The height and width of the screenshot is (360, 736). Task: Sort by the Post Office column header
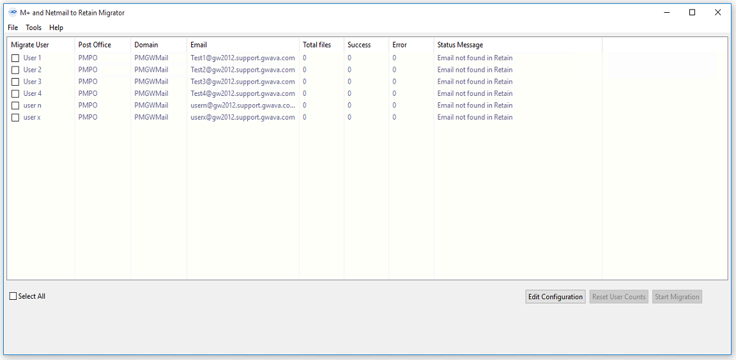pyautogui.click(x=103, y=45)
